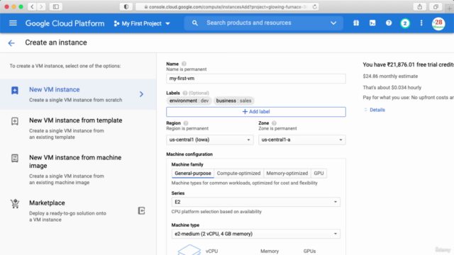The image size is (454, 255).
Task: Open the Region us-central1 (Iowa) dropdown
Action: [210, 140]
